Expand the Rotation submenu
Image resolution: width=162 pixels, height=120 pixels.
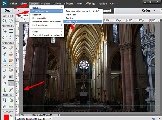pos(47,8)
